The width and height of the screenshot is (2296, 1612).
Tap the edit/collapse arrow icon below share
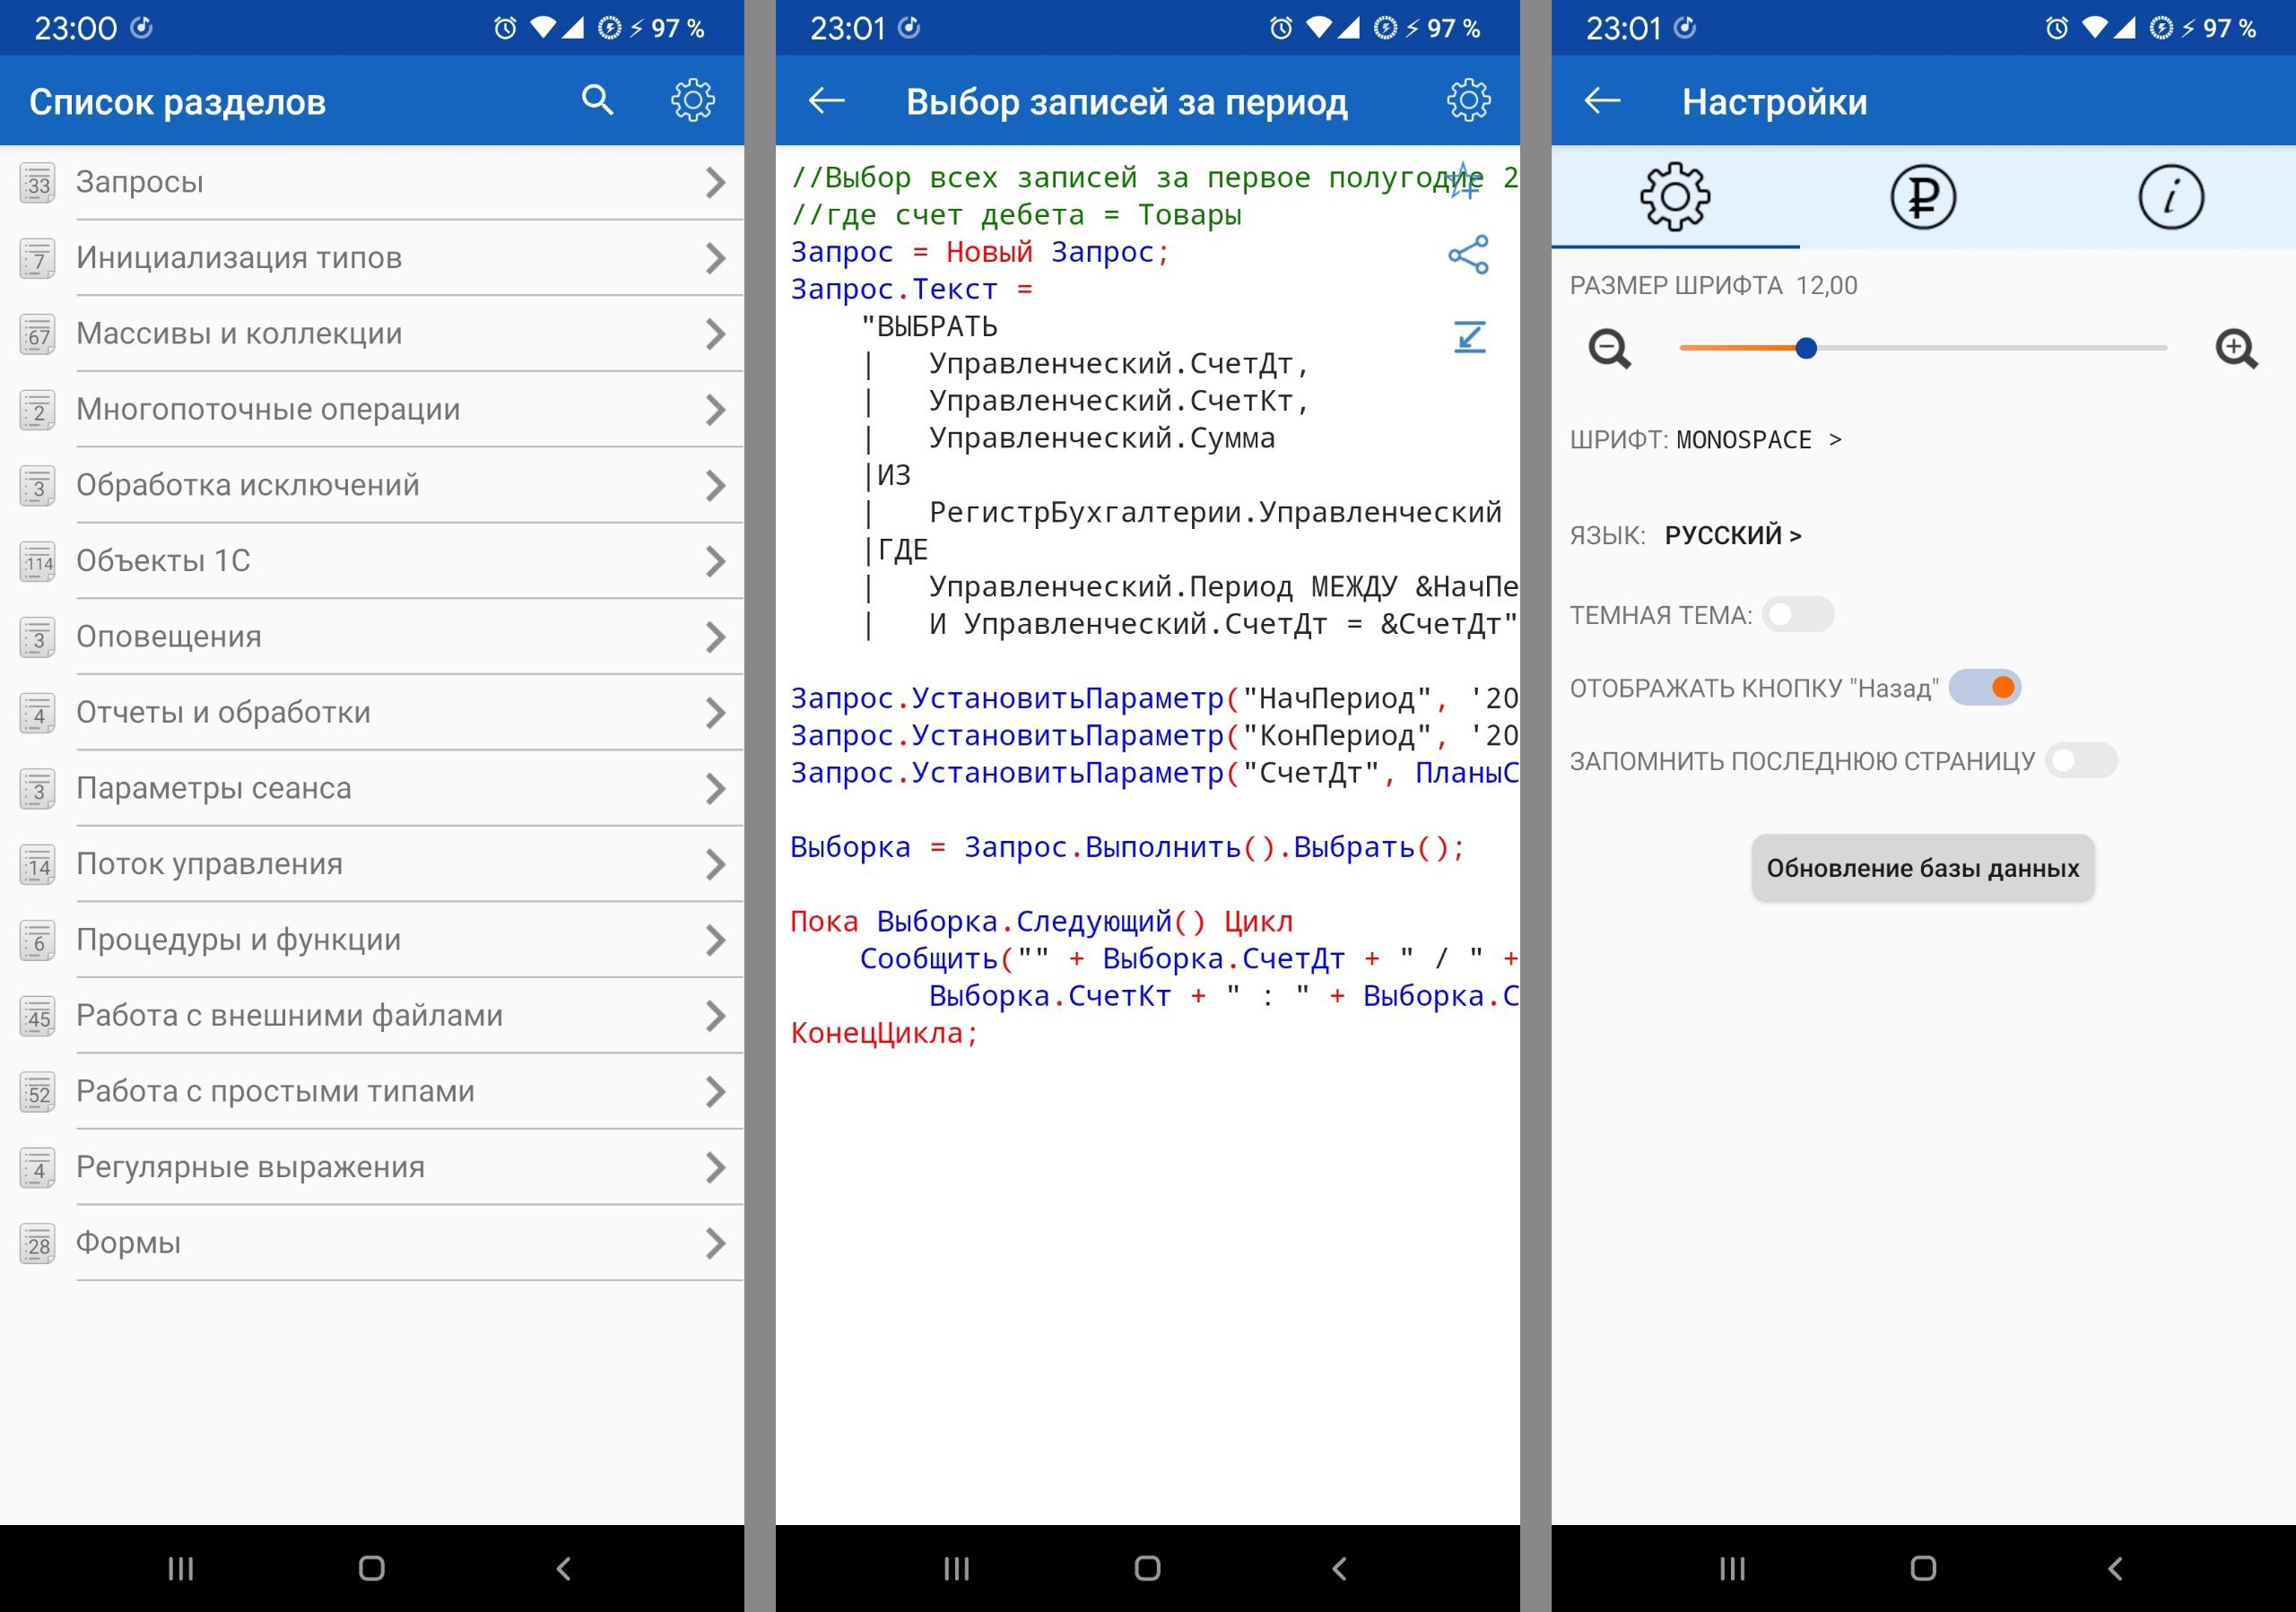1469,337
